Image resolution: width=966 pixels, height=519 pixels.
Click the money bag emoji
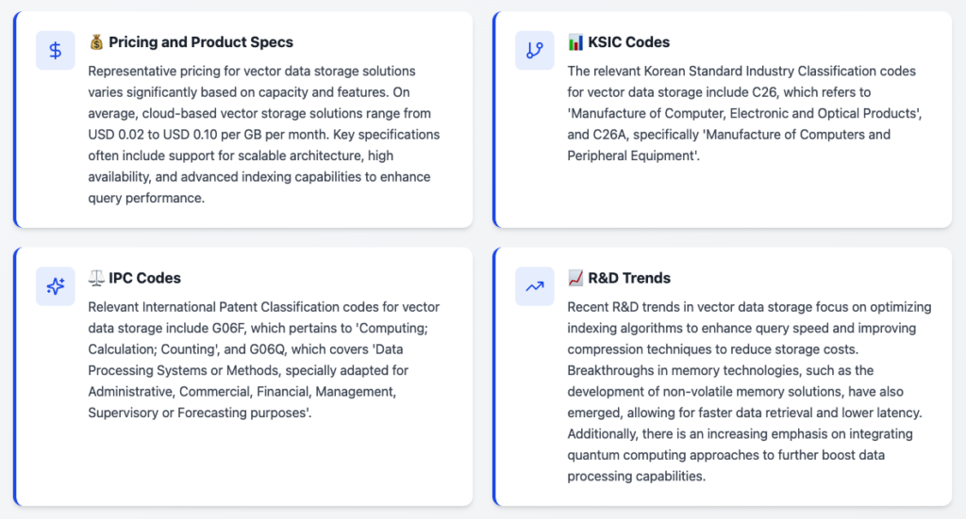(x=96, y=42)
